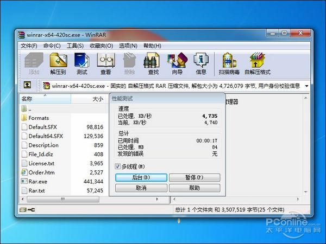Toggle the 多线程(M) checkbox
The width and height of the screenshot is (326, 244).
pos(117,166)
